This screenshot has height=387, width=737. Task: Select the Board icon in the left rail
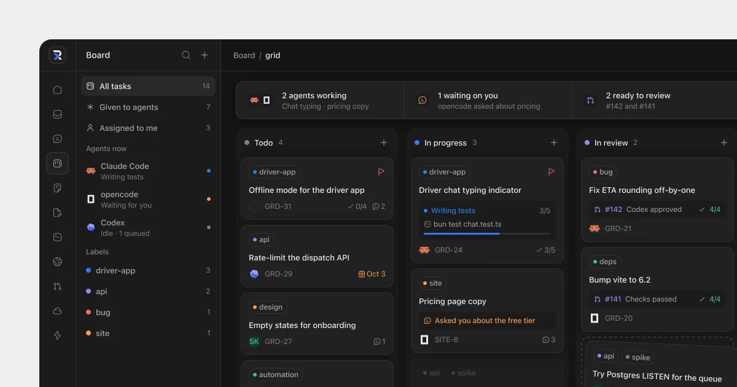tap(57, 163)
